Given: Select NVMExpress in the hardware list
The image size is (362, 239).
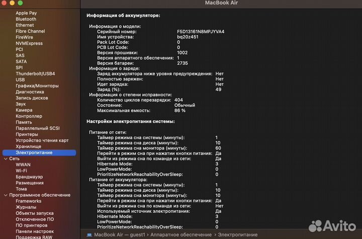Looking at the screenshot, I should pyautogui.click(x=29, y=43).
